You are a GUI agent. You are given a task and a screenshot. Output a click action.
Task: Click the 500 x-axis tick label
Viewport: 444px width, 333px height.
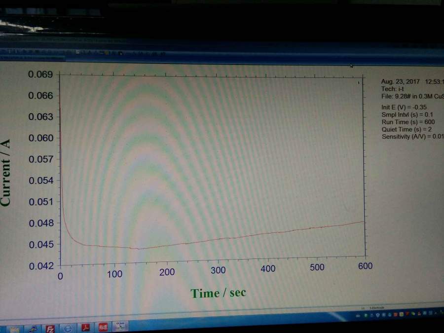pyautogui.click(x=317, y=267)
